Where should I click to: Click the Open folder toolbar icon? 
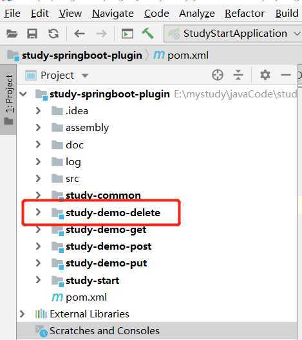coord(12,34)
